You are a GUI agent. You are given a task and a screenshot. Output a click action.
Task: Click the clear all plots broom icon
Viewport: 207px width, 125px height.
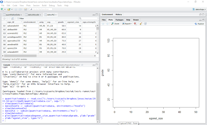[141, 24]
